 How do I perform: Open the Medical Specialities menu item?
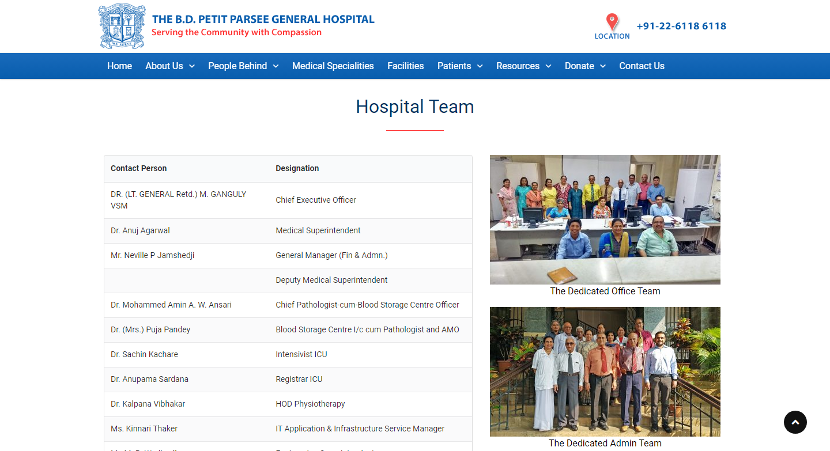click(x=333, y=66)
